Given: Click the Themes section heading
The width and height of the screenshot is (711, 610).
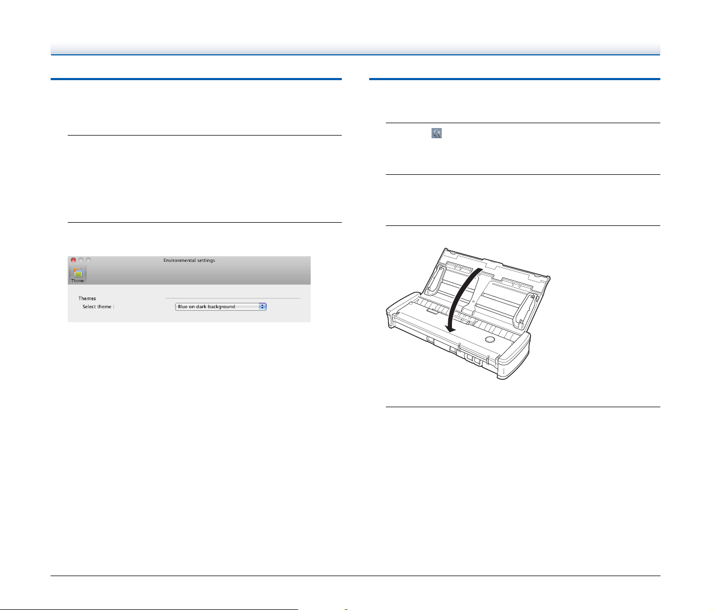Looking at the screenshot, I should coord(87,299).
